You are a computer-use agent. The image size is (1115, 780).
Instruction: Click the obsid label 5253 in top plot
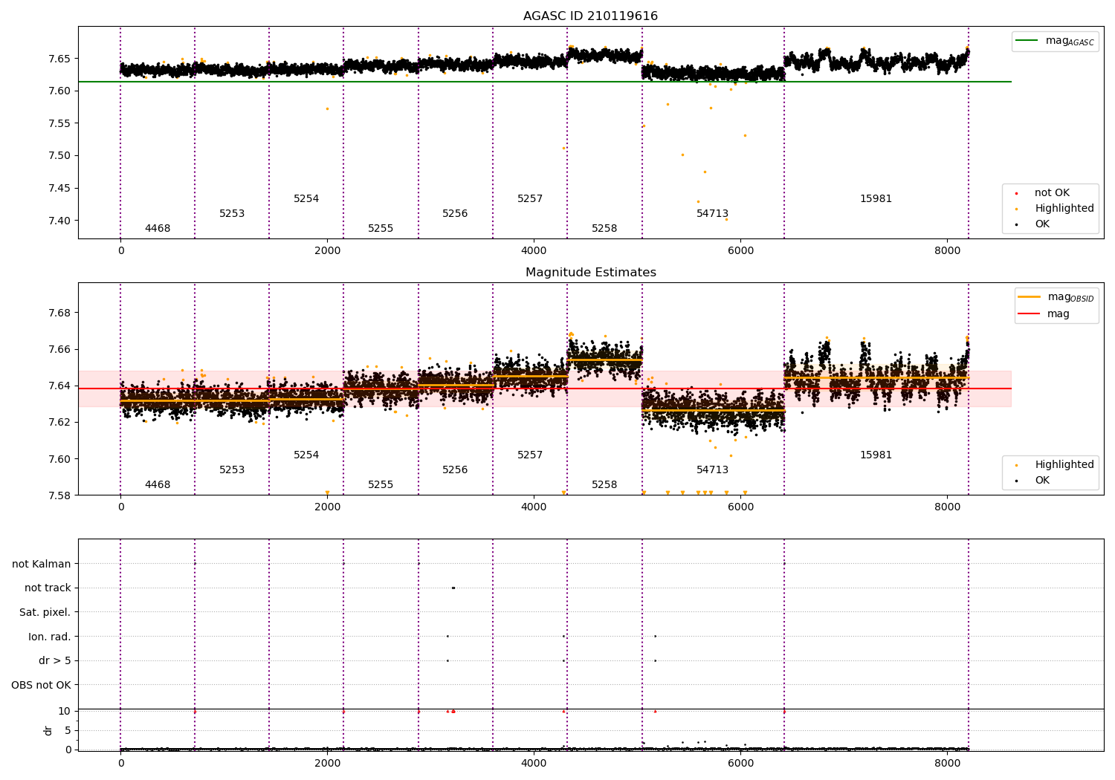pyautogui.click(x=232, y=213)
